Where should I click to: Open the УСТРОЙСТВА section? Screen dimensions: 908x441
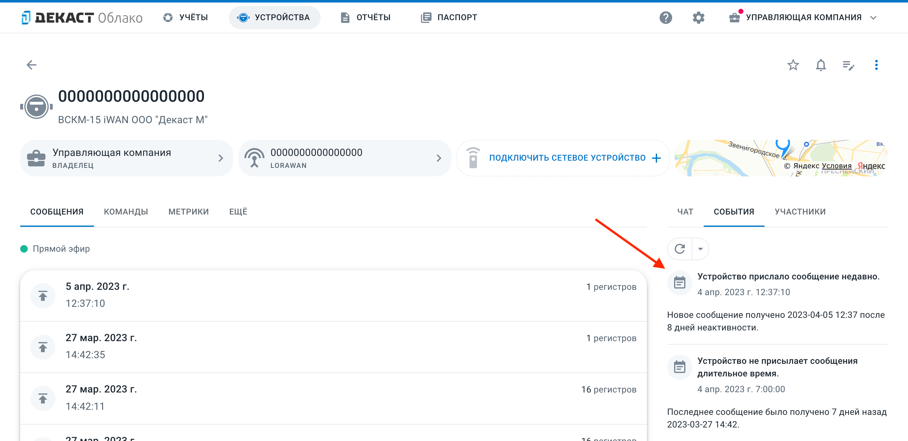pos(274,17)
